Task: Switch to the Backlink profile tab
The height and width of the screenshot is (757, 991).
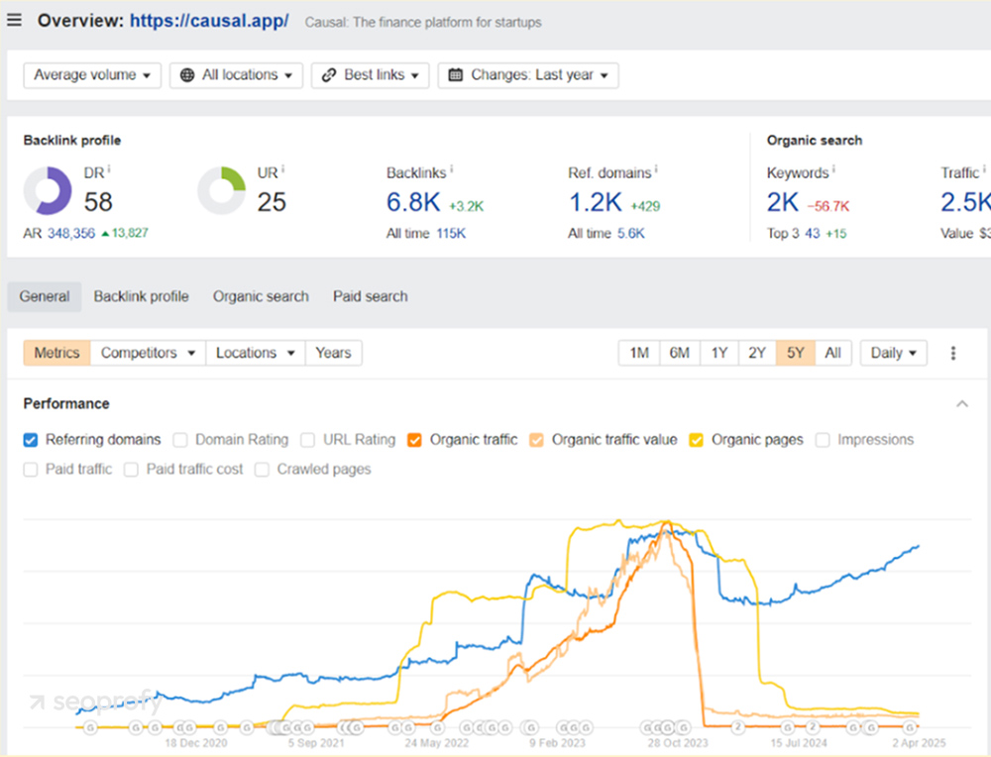Action: tap(141, 296)
